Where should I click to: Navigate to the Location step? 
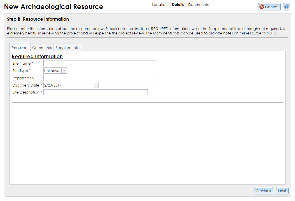[160, 4]
